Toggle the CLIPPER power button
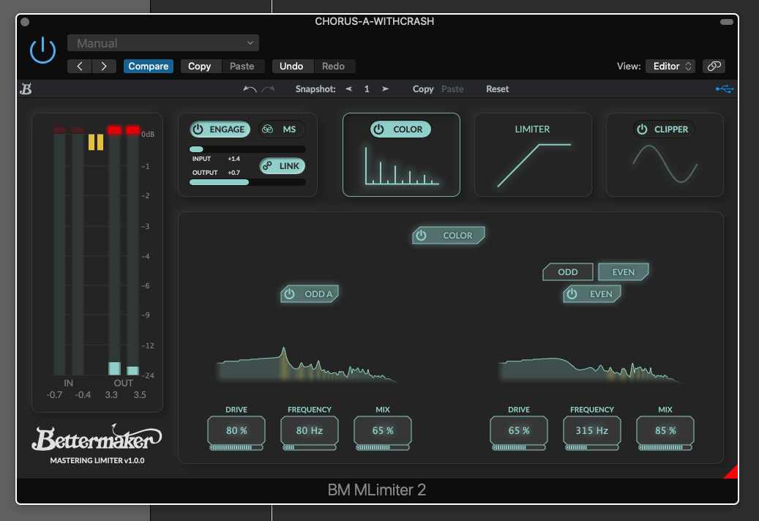 tap(664, 130)
